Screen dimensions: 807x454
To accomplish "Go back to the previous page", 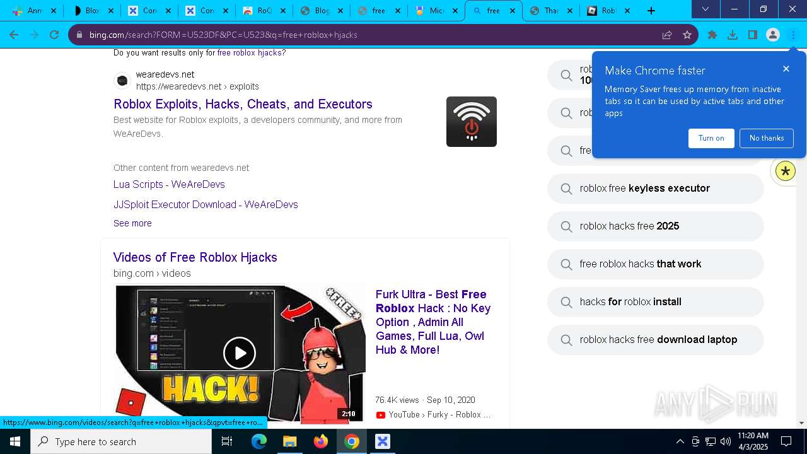I will coord(15,35).
